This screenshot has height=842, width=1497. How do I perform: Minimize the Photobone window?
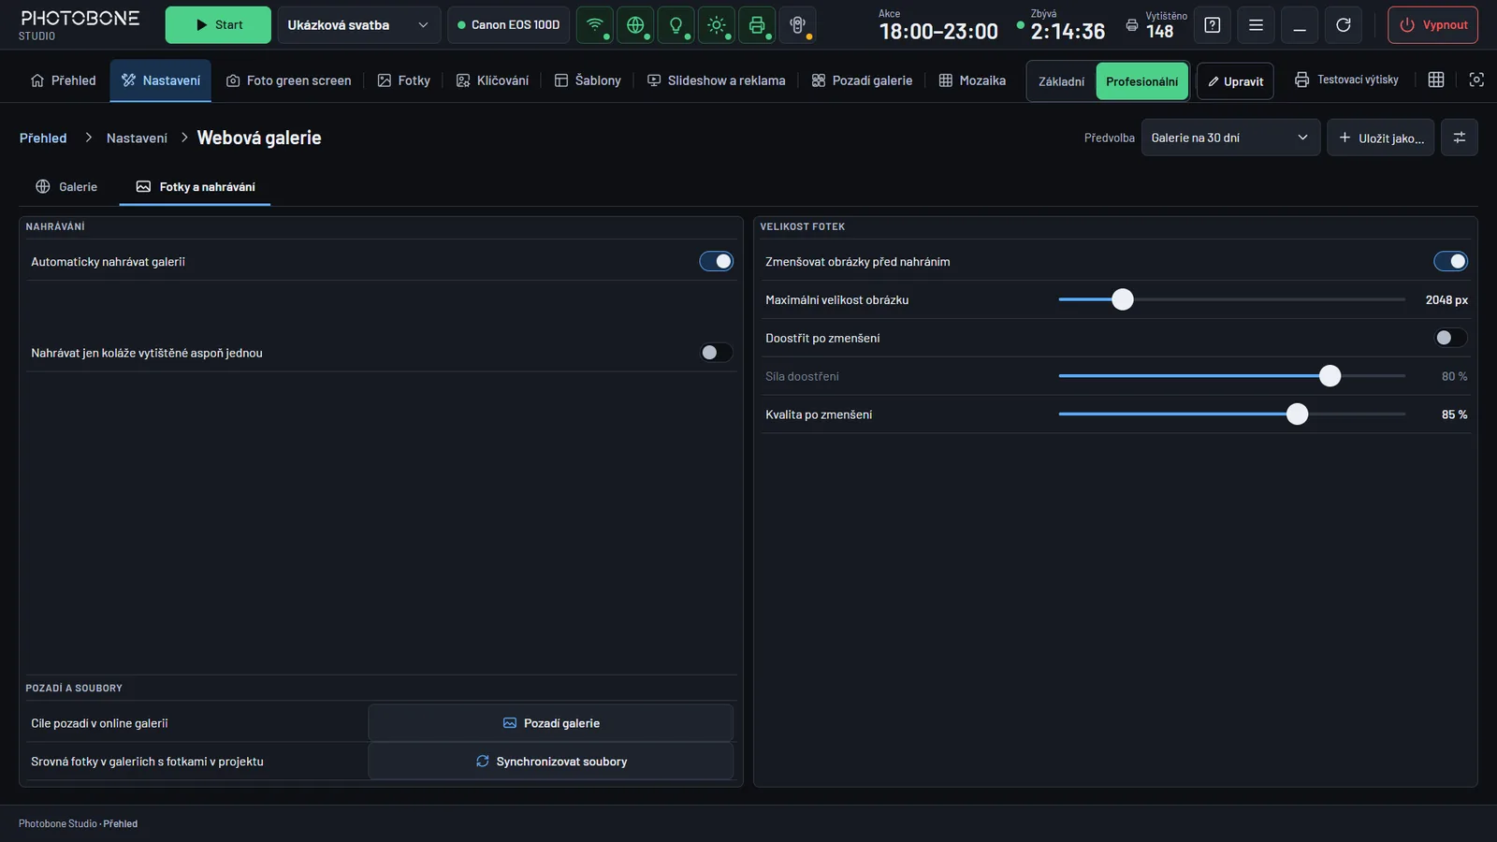[1300, 25]
